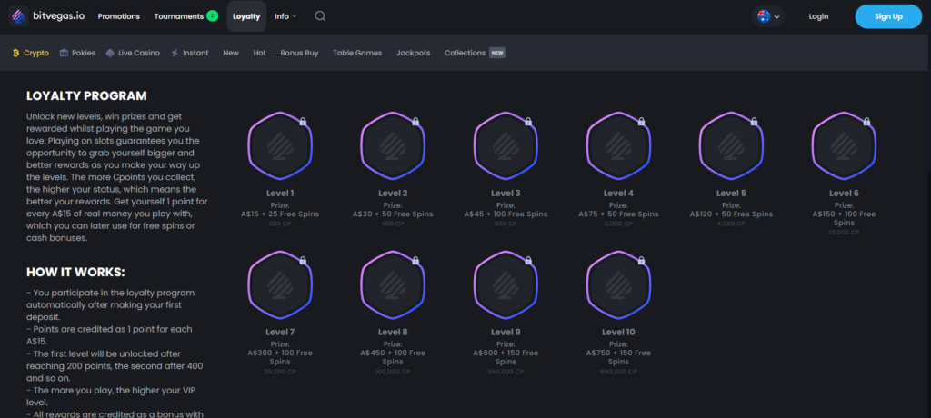Click the Level 7 hexagon badge
Viewport: 931px width, 418px height.
[x=280, y=285]
